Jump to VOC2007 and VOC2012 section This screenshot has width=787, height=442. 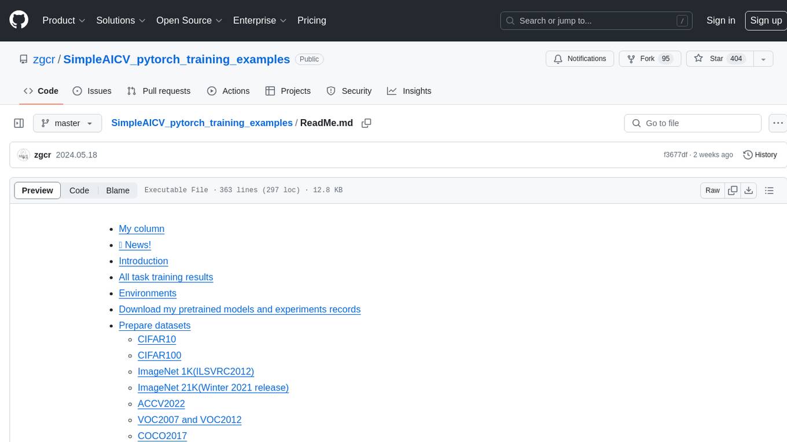point(190,420)
